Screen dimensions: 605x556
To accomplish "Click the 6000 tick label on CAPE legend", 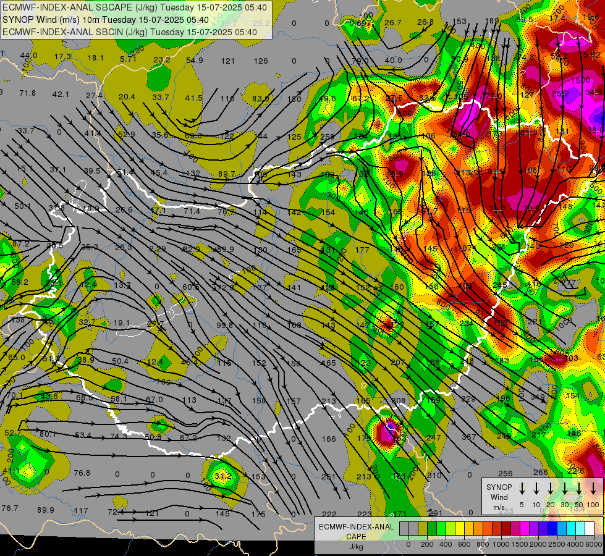I will [594, 544].
